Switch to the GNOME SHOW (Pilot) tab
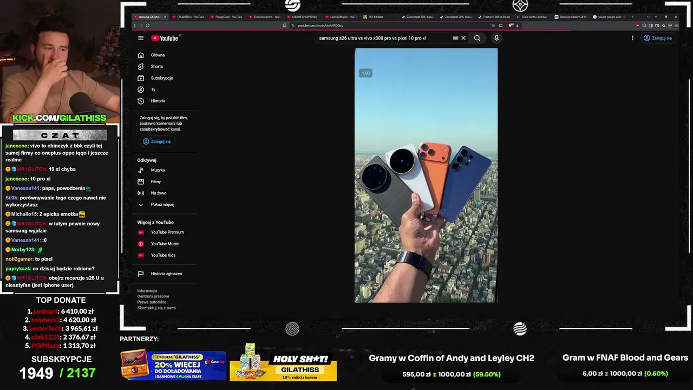This screenshot has width=693, height=390. pyautogui.click(x=303, y=17)
